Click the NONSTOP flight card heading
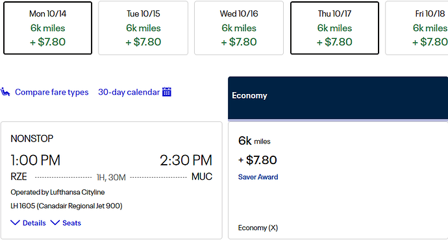The width and height of the screenshot is (448, 240). point(32,139)
